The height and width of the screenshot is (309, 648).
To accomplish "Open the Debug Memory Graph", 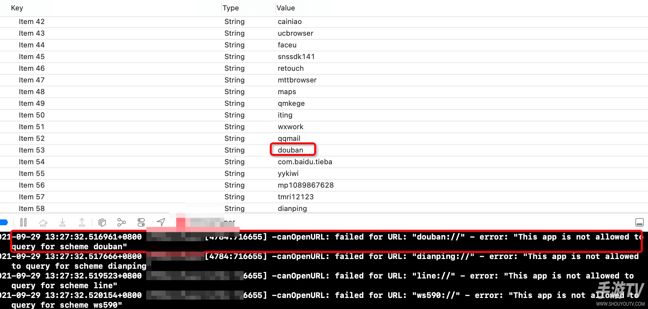I will click(121, 222).
